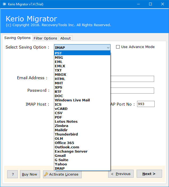Click the Kerio Migrator title bar icon

click(5, 4)
